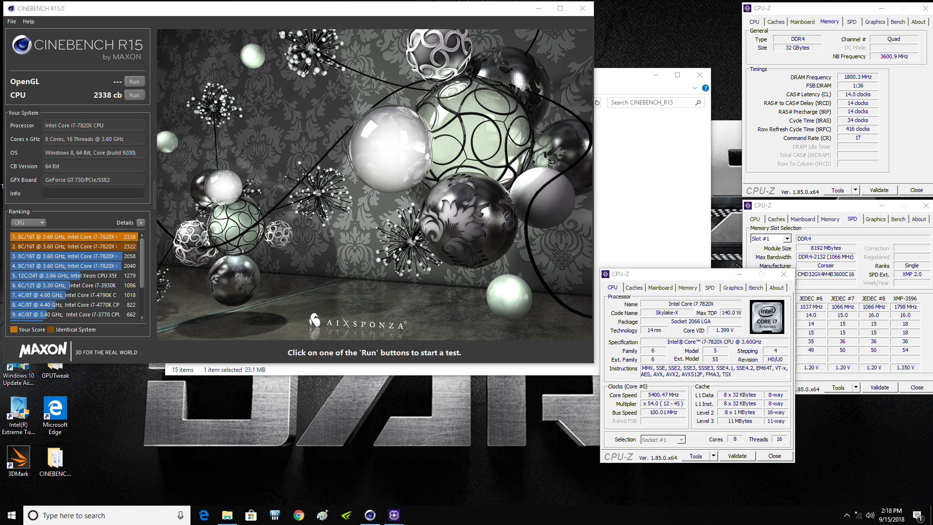This screenshot has height=525, width=933.
Task: Expand Tools dropdown in Memory CPU-Z window
Action: (855, 190)
